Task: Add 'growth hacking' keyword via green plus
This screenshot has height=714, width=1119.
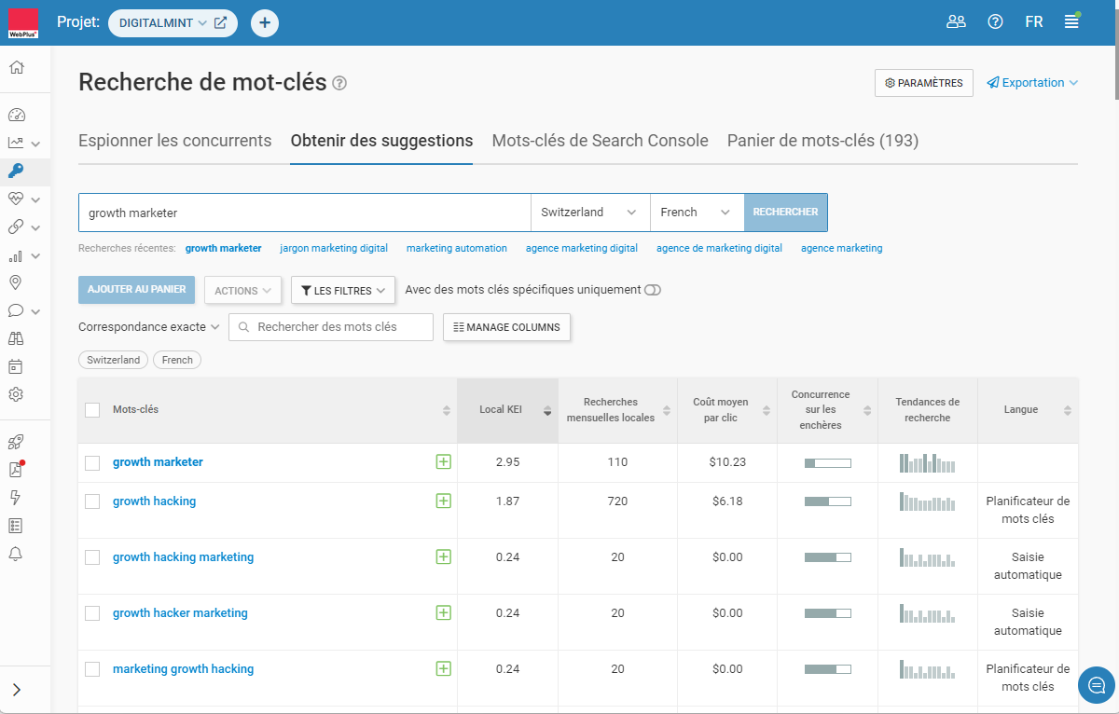Action: pos(443,501)
